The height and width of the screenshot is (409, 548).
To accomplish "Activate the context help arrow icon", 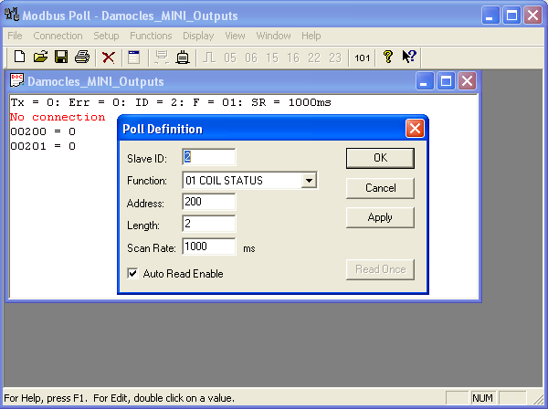I will pyautogui.click(x=409, y=57).
